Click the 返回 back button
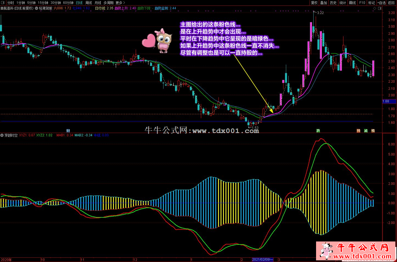Screen dimensions: 397x262 391,3
